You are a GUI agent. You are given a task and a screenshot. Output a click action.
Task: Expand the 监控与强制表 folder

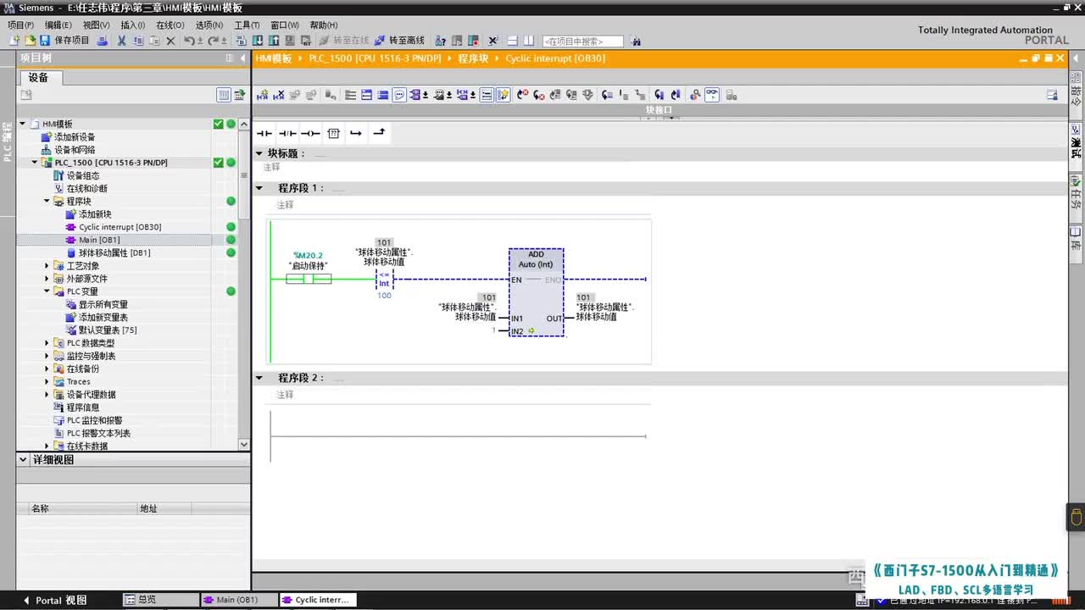(x=47, y=356)
